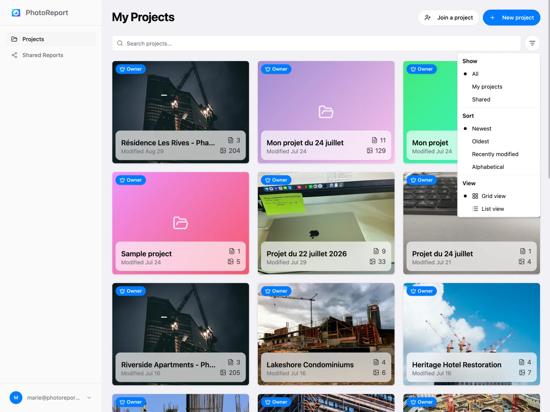Click the photos icon on Riverside Apartments card
Image resolution: width=550 pixels, height=412 pixels.
(x=223, y=373)
